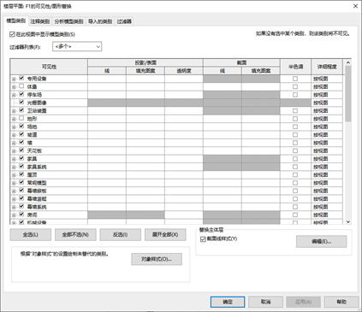
Task: Click the 投影/表面 group header
Action: (145, 62)
